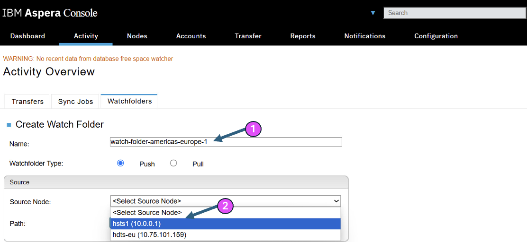Select the Push watchfolder type

click(120, 163)
